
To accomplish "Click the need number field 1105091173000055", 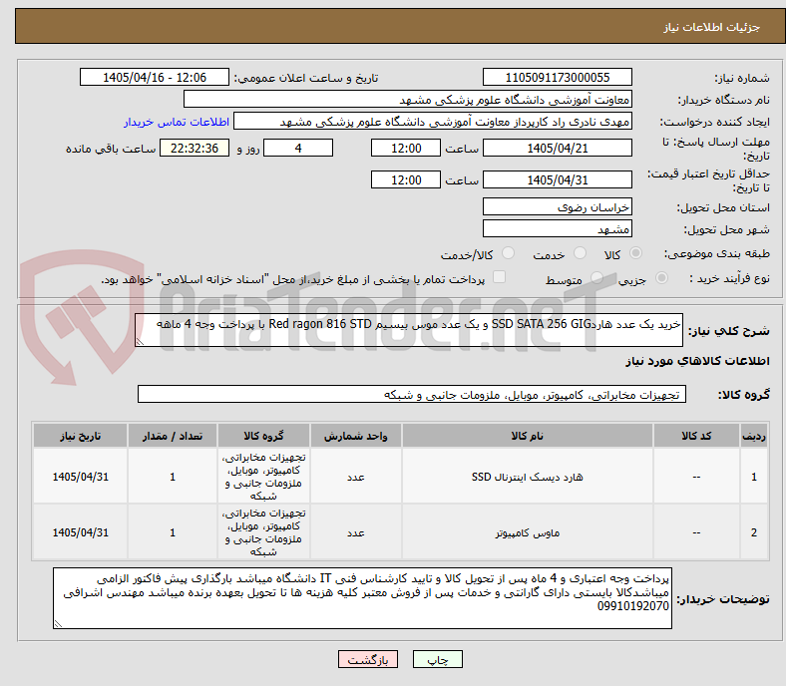I will pyautogui.click(x=557, y=77).
